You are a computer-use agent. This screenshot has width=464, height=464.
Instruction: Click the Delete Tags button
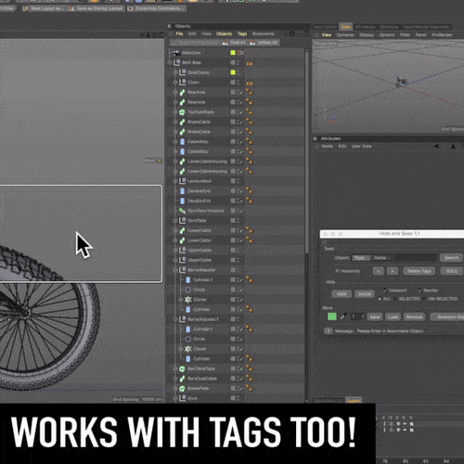click(x=419, y=271)
